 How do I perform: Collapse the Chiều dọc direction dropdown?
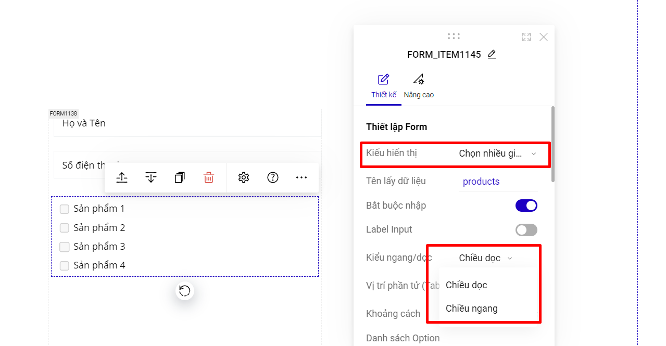click(486, 258)
